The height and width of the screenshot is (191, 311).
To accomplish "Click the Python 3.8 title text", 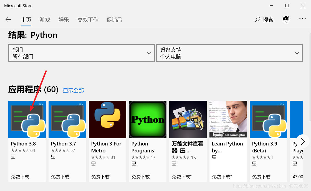I will 23,144.
